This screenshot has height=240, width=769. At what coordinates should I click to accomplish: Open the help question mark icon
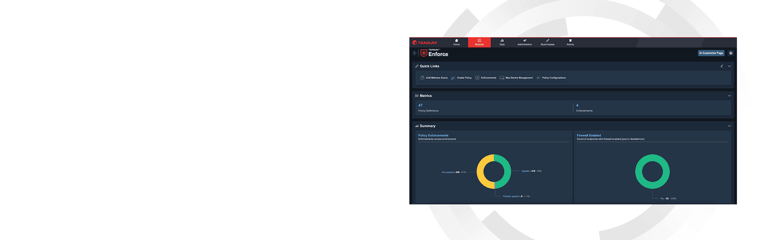(731, 53)
